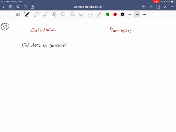The height and width of the screenshot is (132, 176).
Task: Toggle the read-only mode icon in toolbar
Action: [18, 15]
